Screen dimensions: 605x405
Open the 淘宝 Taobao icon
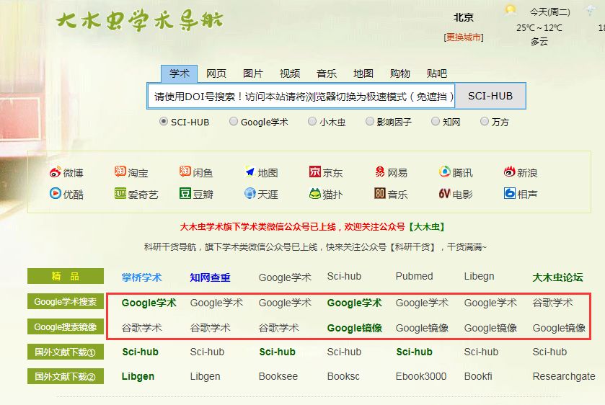(x=120, y=172)
